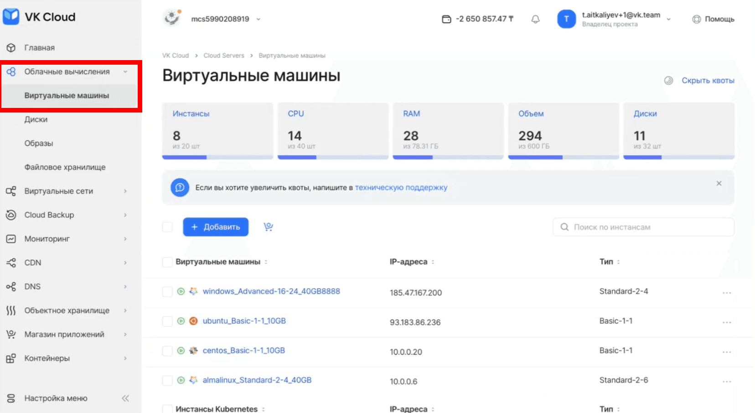
Task: Open Образы in the sidebar
Action: click(x=39, y=143)
